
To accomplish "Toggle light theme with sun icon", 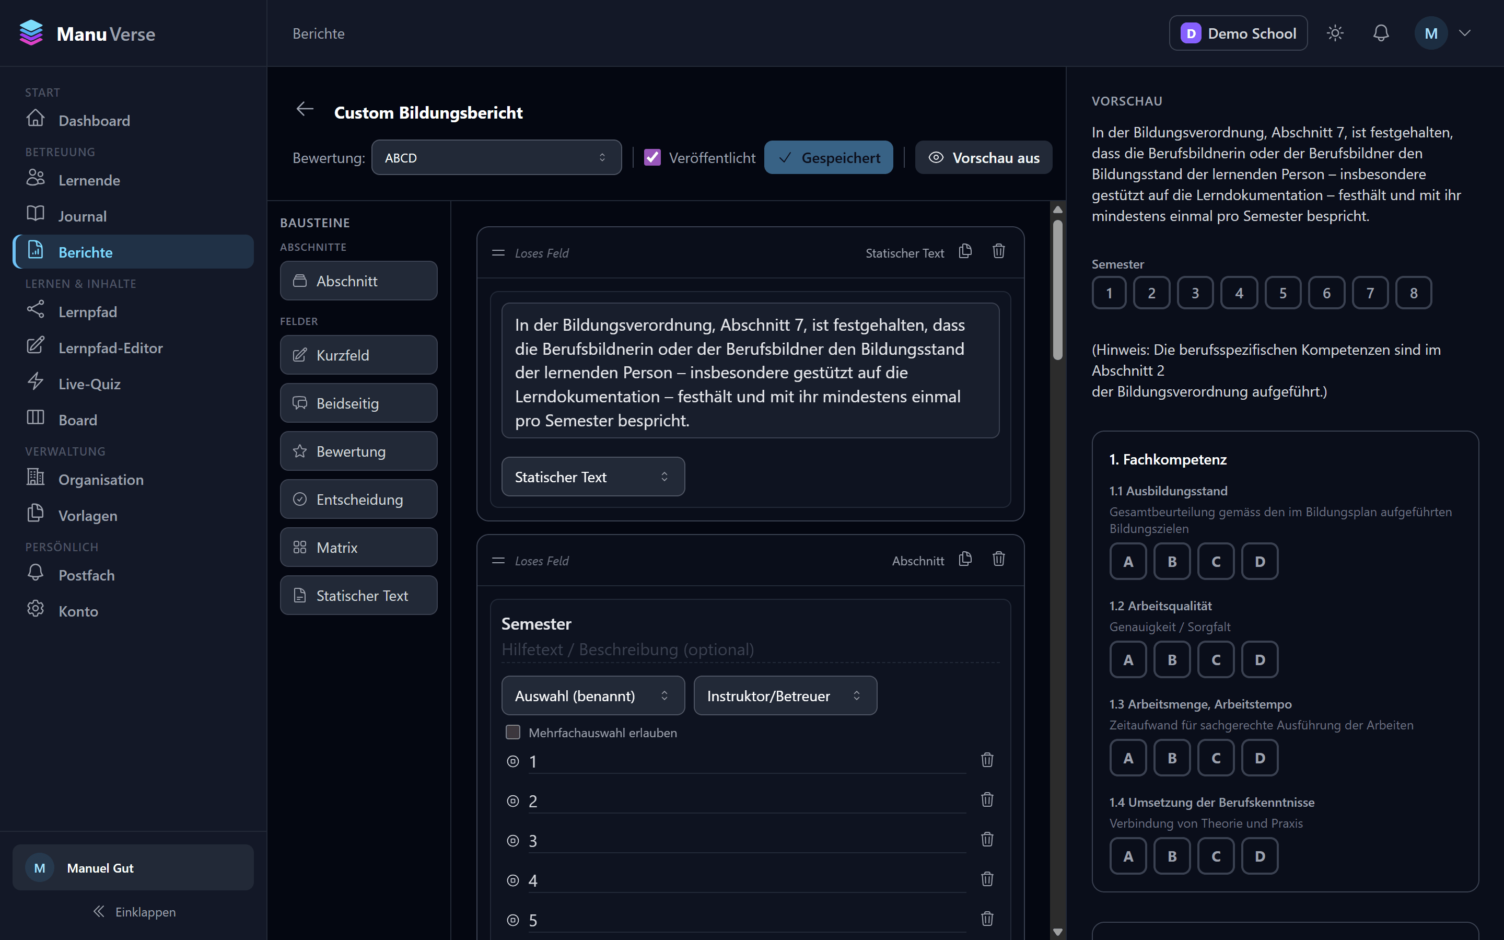I will 1335,33.
